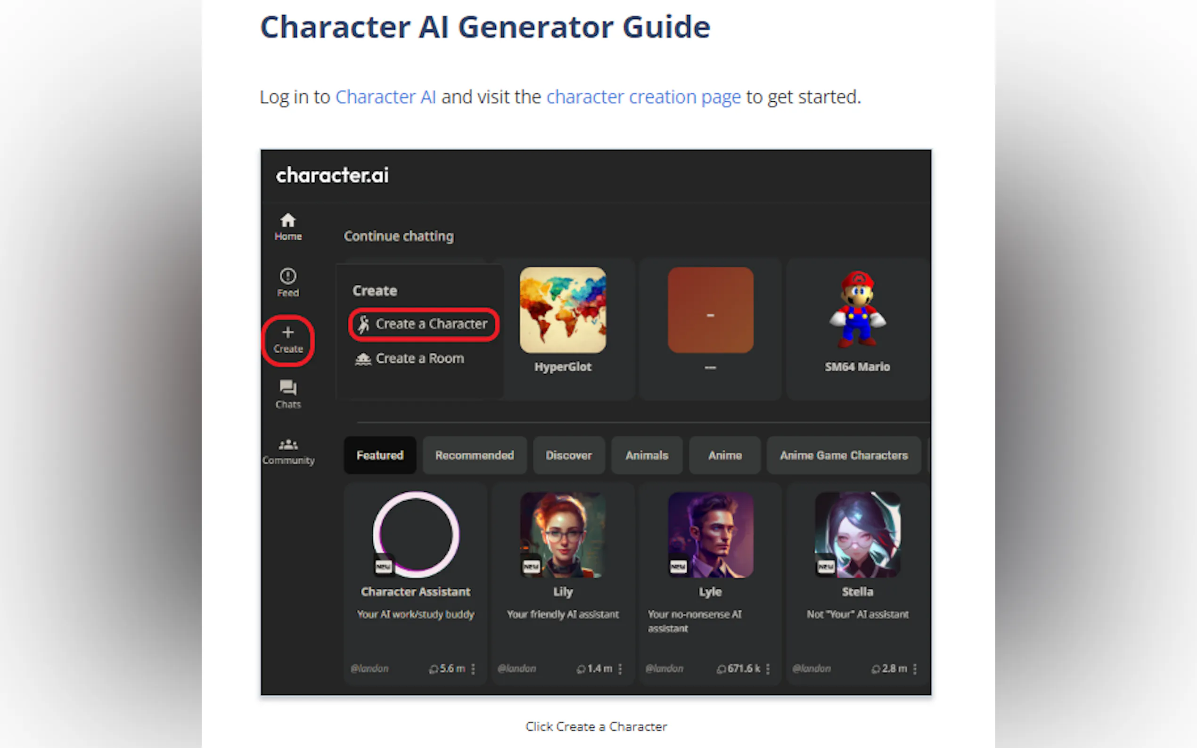Follow the Character AI hyperlink
The height and width of the screenshot is (748, 1197).
385,97
